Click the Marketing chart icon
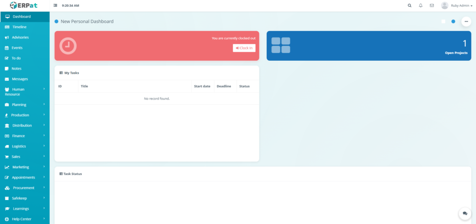The width and height of the screenshot is (476, 224). coord(7,167)
